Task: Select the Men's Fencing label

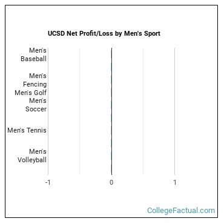Action: pos(35,80)
